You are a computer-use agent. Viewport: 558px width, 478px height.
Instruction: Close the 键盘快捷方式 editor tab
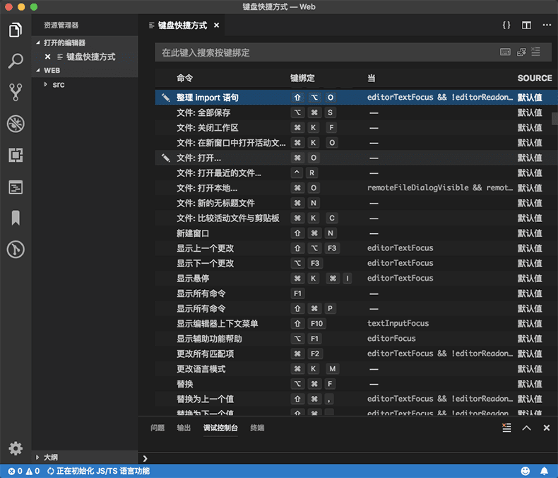point(216,25)
